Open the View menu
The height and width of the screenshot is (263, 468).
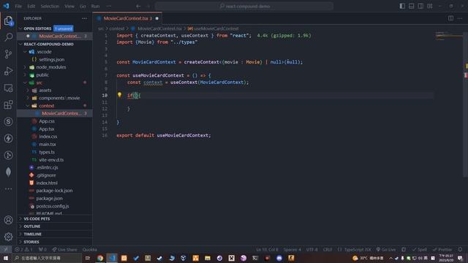pos(69,6)
